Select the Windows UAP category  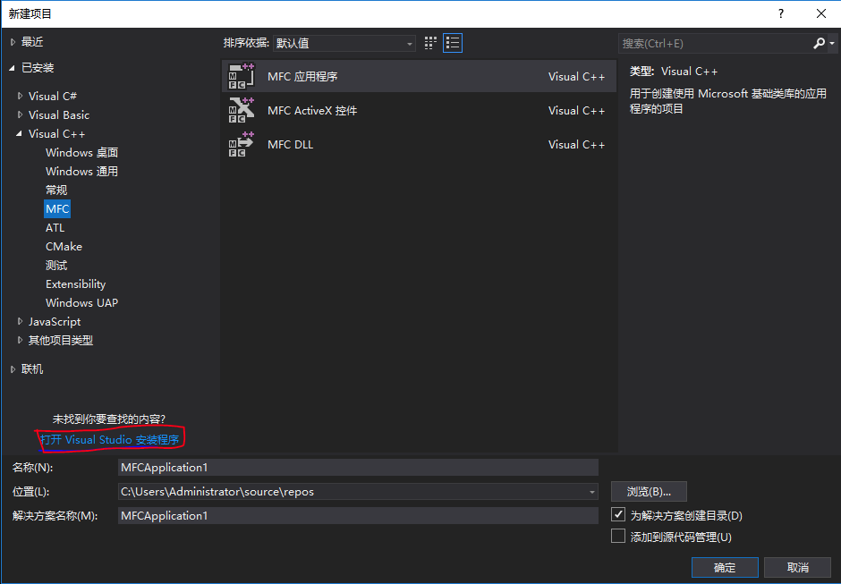[82, 302]
